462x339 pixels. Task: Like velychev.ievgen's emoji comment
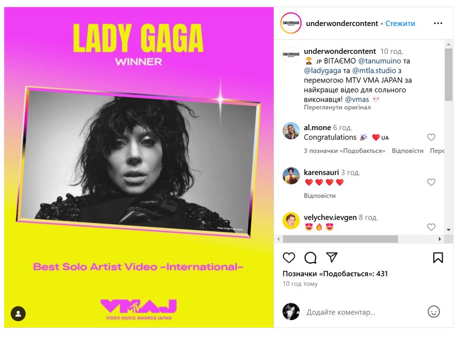[431, 227]
